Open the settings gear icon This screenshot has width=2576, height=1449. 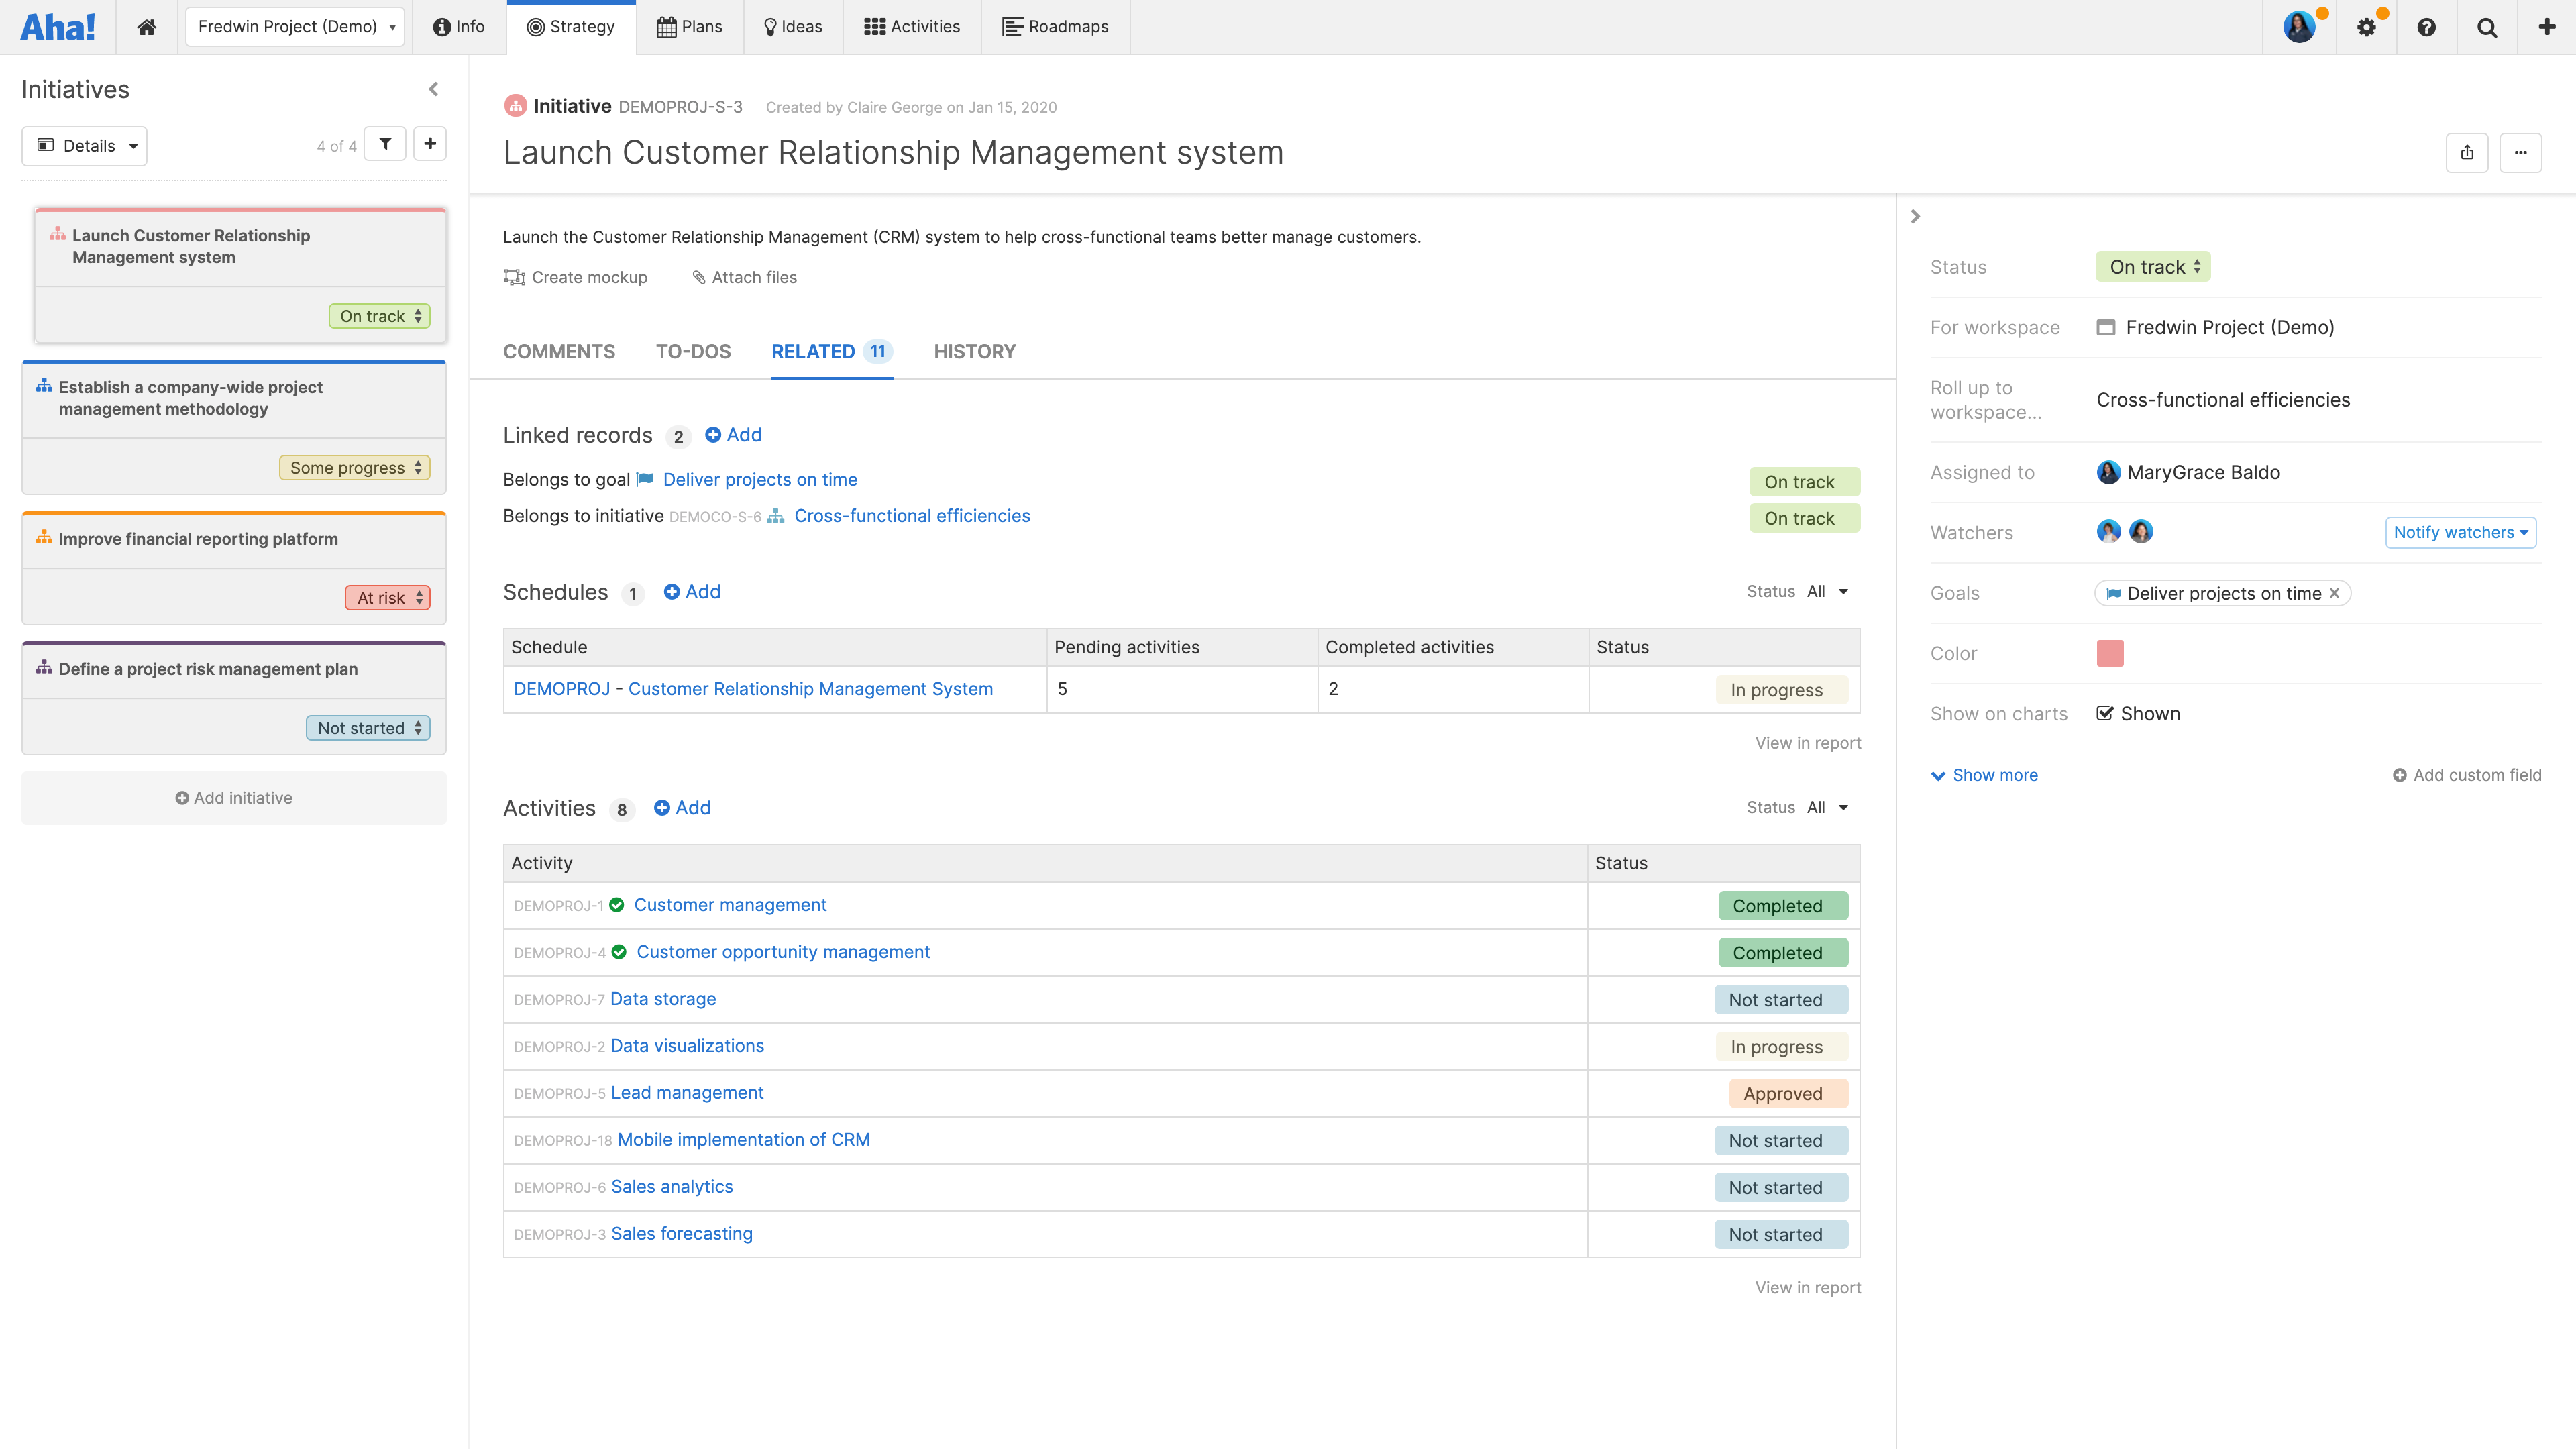(x=2366, y=27)
